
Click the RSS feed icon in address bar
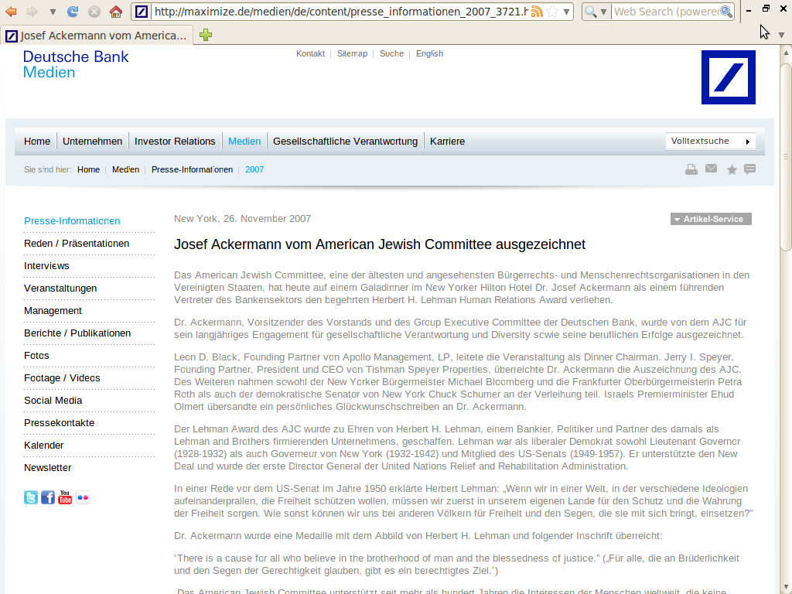537,11
